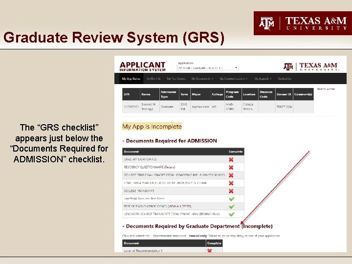Viewport: 352px width, 264px height.
Task: Click View All Tests link
Action: (x=179, y=206)
